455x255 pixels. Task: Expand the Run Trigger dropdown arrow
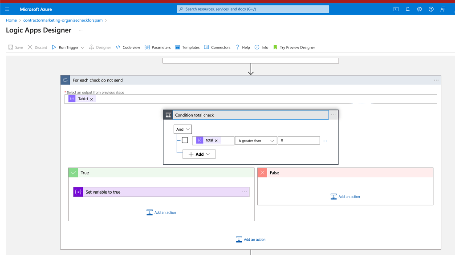point(83,48)
